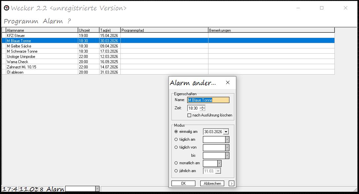Viewport: 359px width, 194px height.
Task: Minimize the Wecker window
Action: 297,8
